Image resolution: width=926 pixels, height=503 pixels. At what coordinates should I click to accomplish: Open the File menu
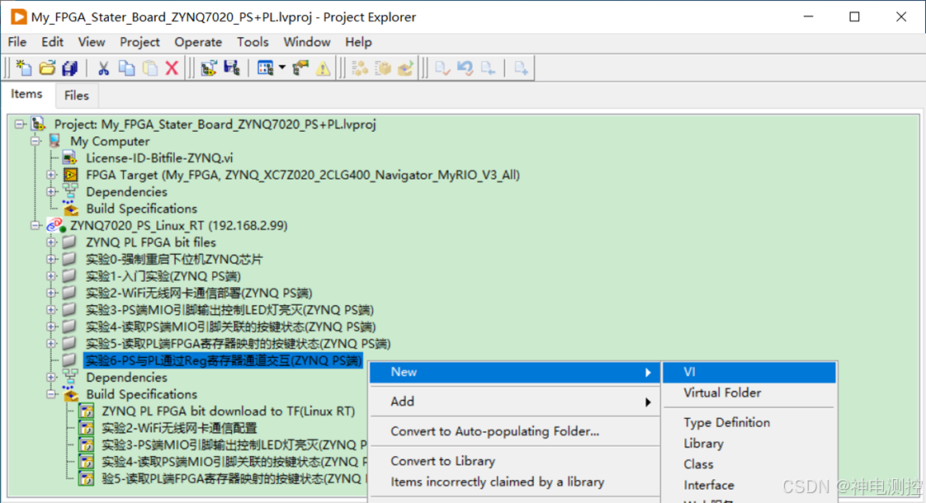click(x=17, y=42)
